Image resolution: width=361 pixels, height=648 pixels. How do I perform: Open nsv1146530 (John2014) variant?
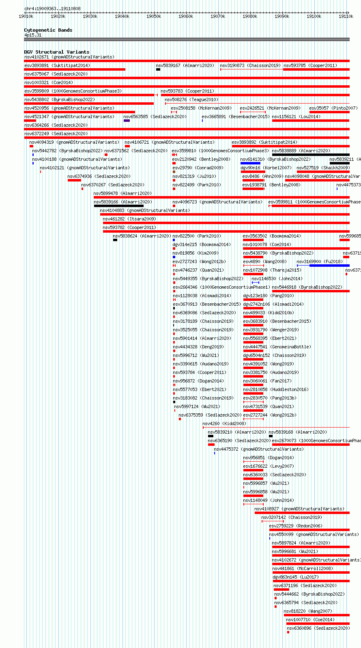pyautogui.click(x=277, y=279)
